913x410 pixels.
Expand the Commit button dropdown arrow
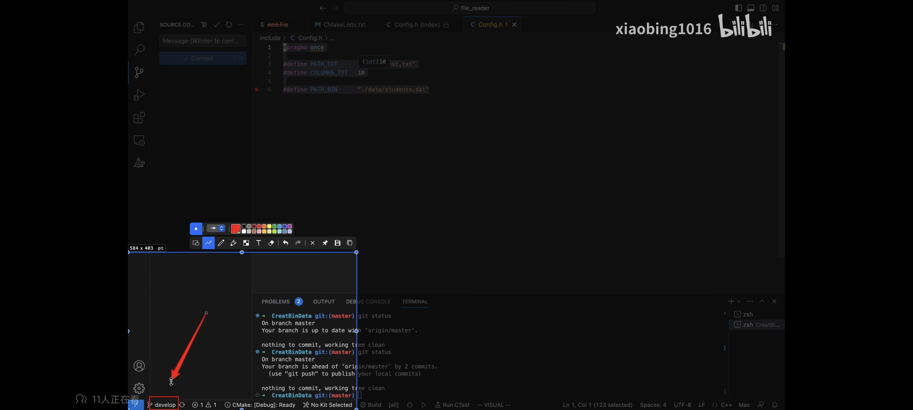pos(240,58)
